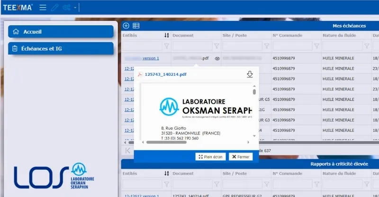Click Site / Poste column header in Mes échéances

[235, 36]
